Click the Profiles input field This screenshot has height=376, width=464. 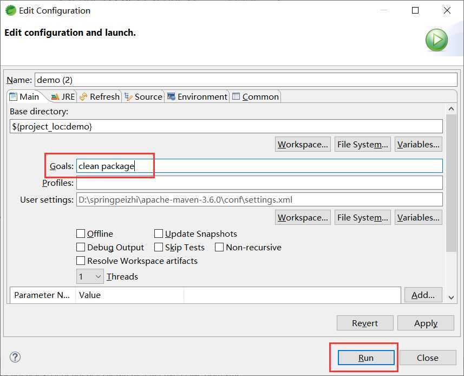click(259, 183)
